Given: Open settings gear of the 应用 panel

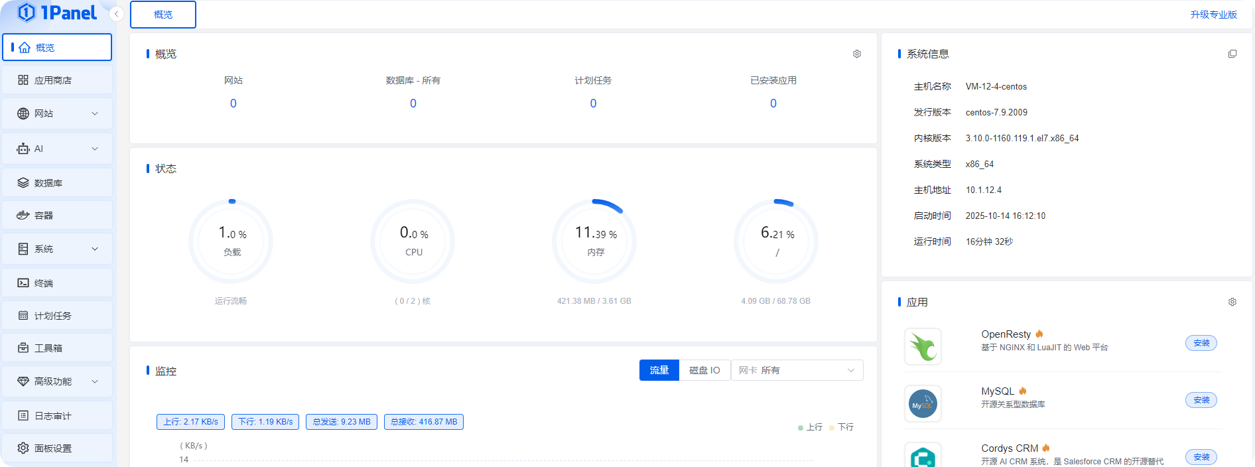Looking at the screenshot, I should [x=1232, y=302].
